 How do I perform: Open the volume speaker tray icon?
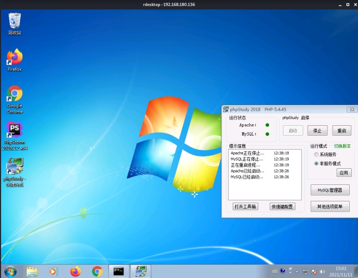tap(322, 272)
